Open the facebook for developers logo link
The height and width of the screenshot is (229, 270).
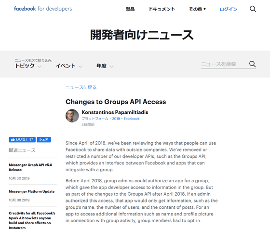tap(43, 9)
